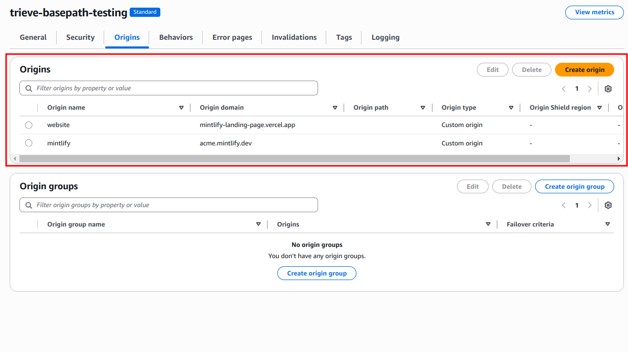Click the filter origins input field
The width and height of the screenshot is (628, 352).
point(168,88)
